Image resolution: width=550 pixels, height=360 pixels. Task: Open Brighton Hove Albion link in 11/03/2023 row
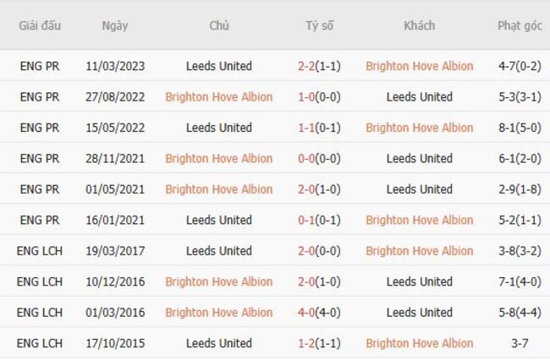(420, 66)
